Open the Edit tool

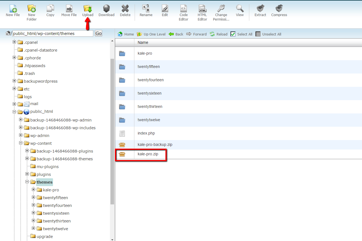[165, 11]
